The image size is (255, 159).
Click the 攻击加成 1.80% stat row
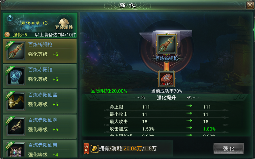[166, 129]
